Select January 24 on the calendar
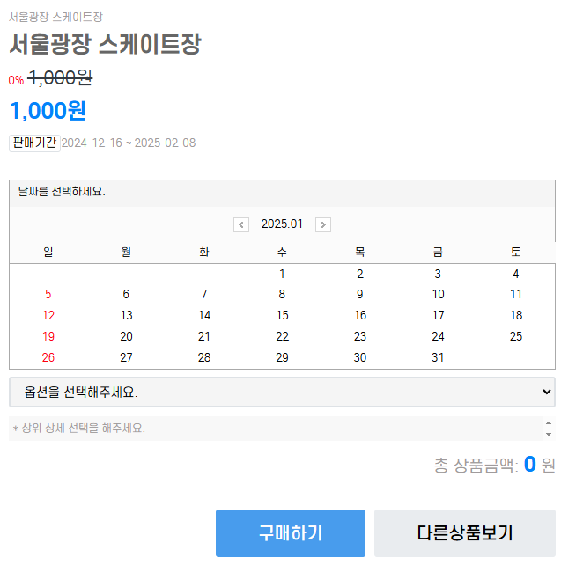Screen dimensions: 561x565 (x=438, y=336)
